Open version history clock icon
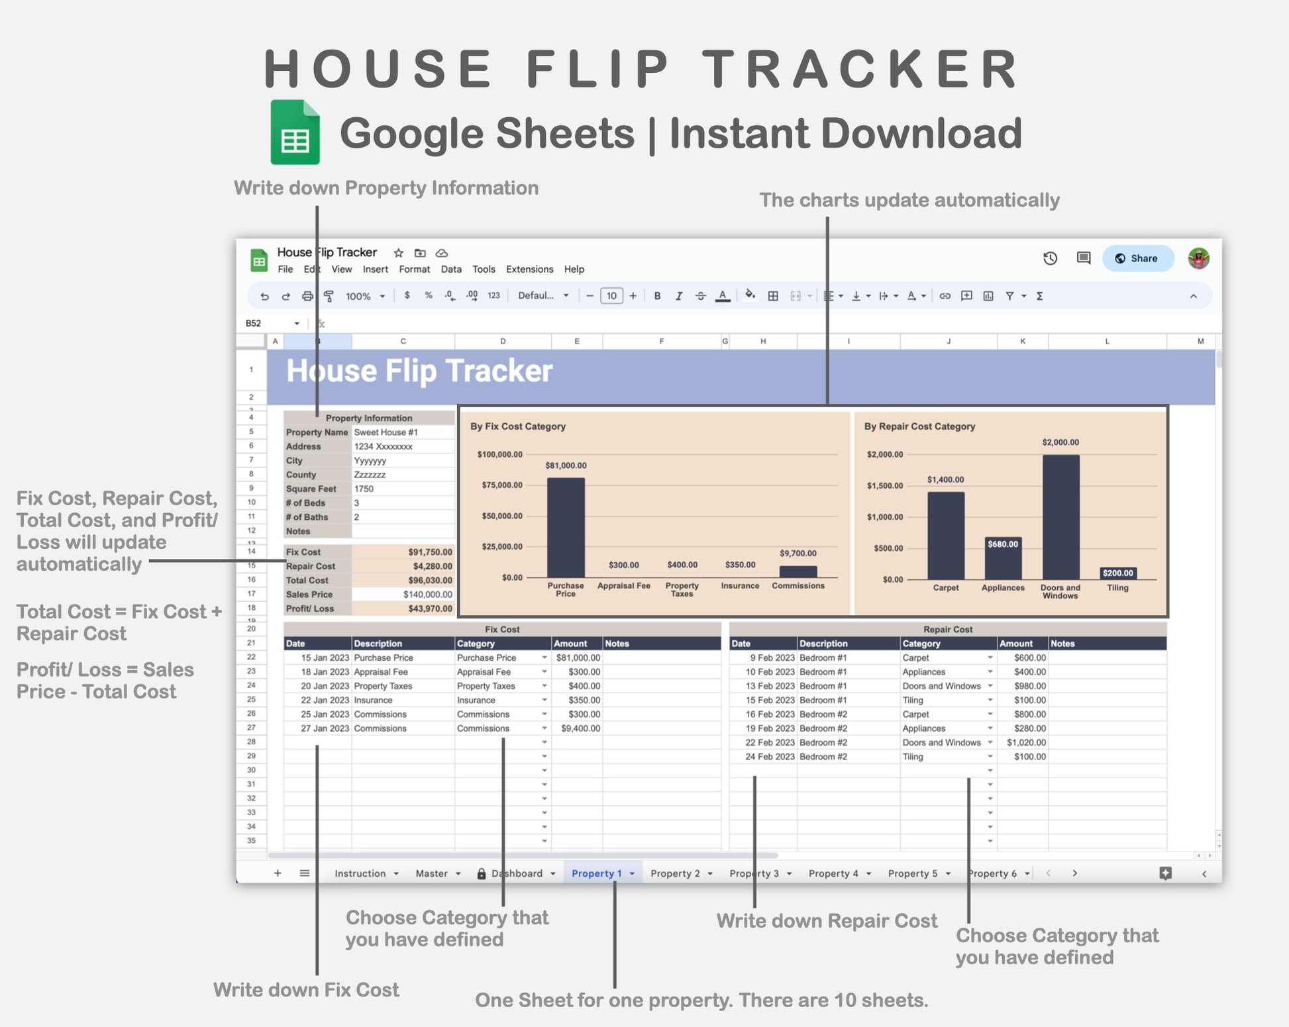Viewport: 1289px width, 1027px height. point(1050,258)
